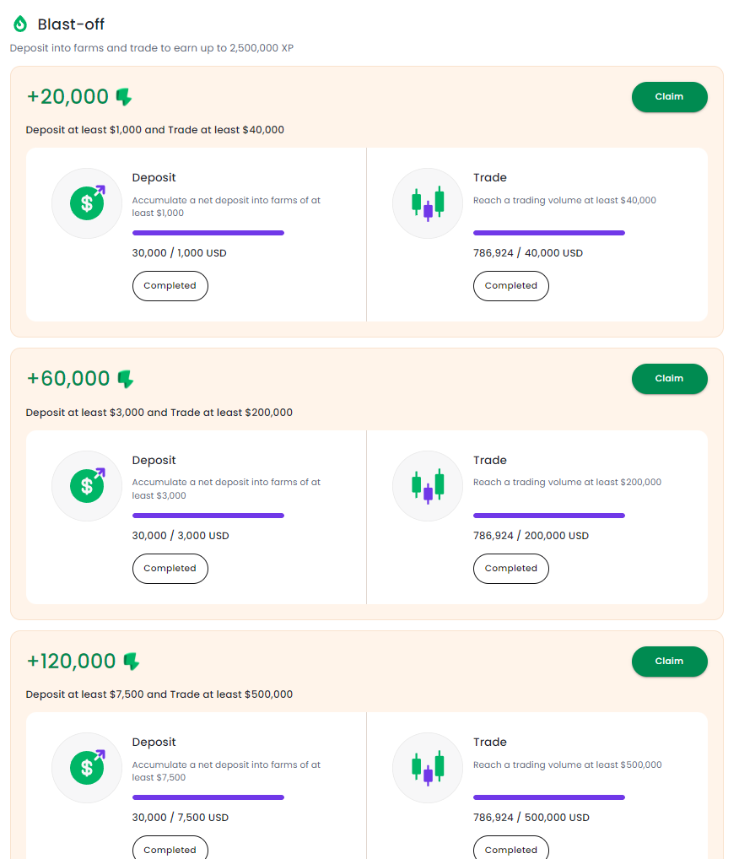Click the XP bolt icon beside +60,000

(126, 379)
